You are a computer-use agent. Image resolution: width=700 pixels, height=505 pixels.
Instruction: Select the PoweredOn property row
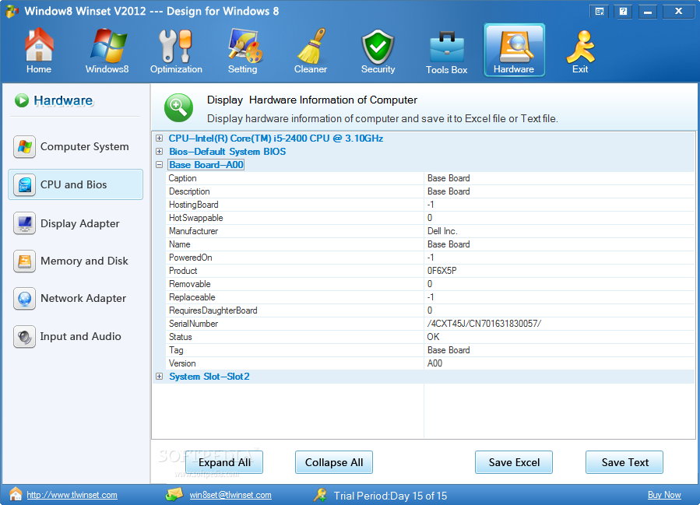point(431,258)
